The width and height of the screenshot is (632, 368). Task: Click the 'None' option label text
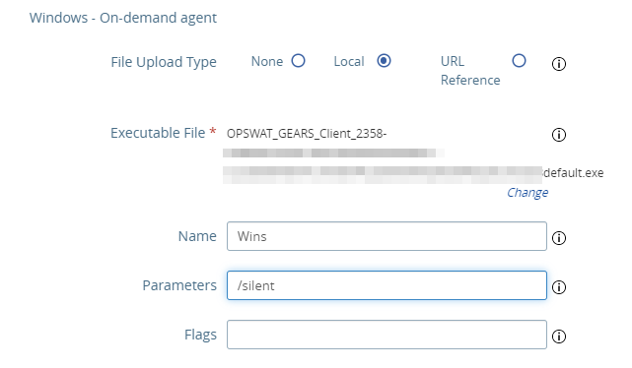[267, 61]
